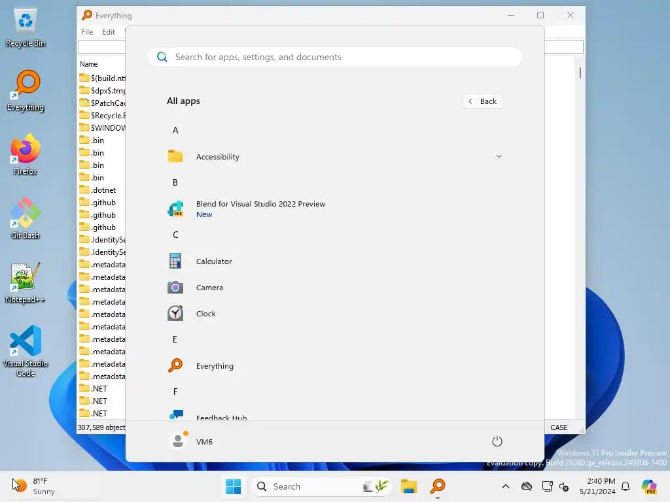Image resolution: width=670 pixels, height=502 pixels.
Task: Select the Notepad++ desktop shortcut
Action: coord(26,282)
